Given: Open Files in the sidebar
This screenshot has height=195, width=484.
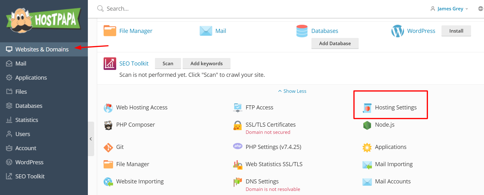Looking at the screenshot, I should coord(44,92).
